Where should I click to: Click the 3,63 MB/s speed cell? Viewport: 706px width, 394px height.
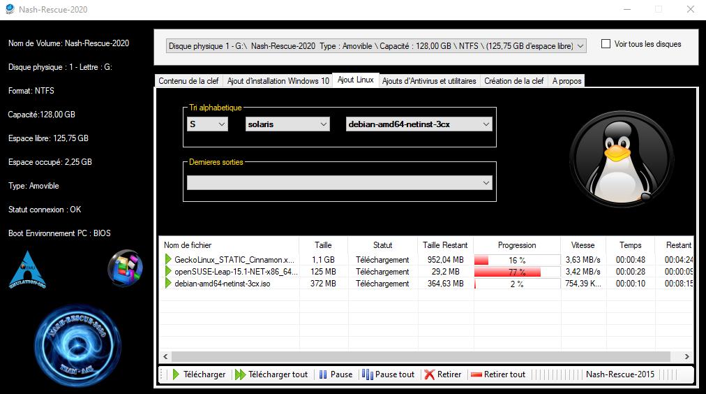coord(583,260)
